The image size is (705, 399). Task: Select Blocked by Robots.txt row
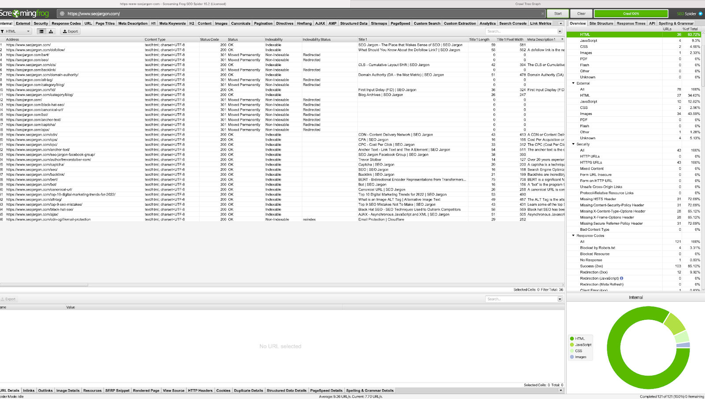click(634, 248)
